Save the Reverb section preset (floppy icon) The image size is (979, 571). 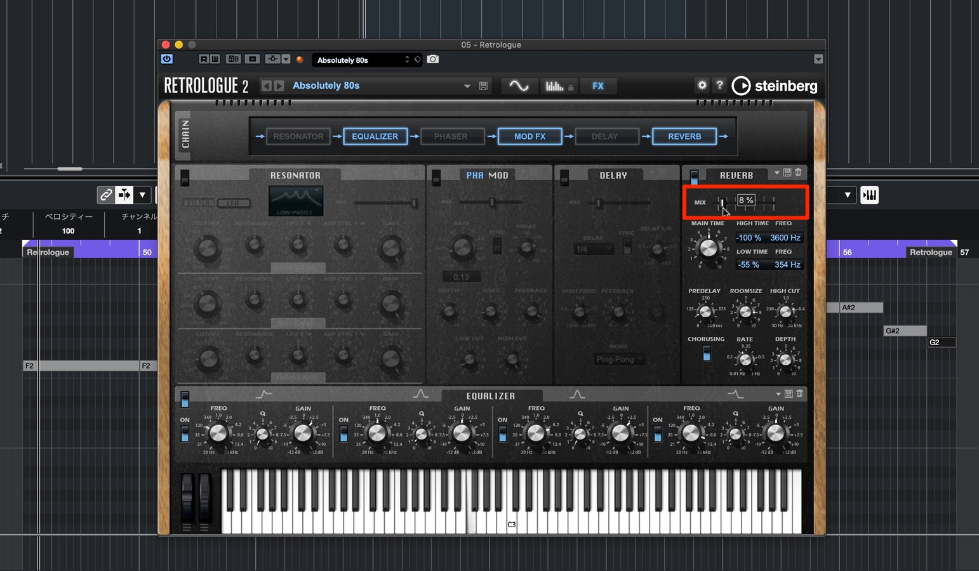click(787, 173)
